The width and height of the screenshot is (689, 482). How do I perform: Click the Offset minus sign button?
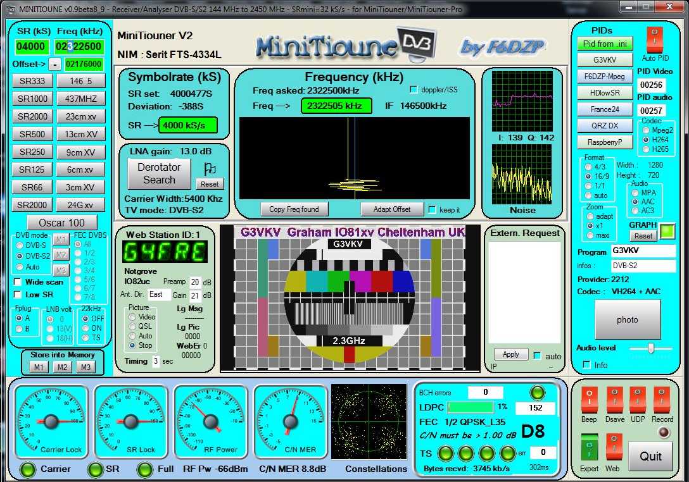click(x=54, y=64)
